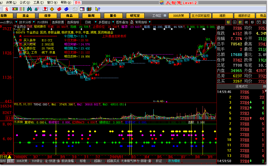
Task: Click the 逐笔成交 tick list header
Action: coord(242,86)
